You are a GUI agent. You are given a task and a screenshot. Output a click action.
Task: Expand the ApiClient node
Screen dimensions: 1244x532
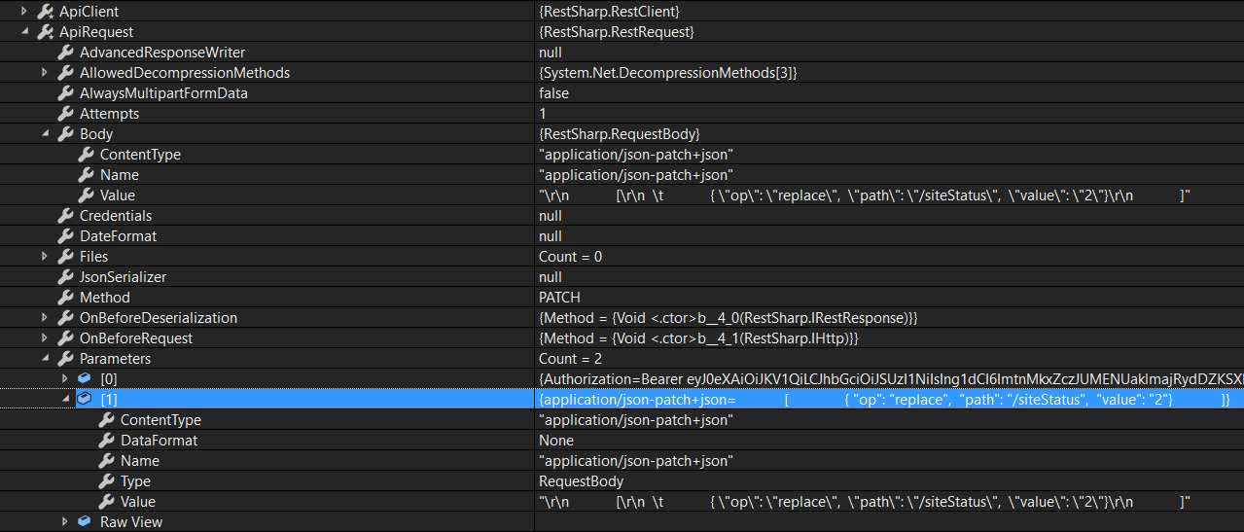(x=24, y=11)
